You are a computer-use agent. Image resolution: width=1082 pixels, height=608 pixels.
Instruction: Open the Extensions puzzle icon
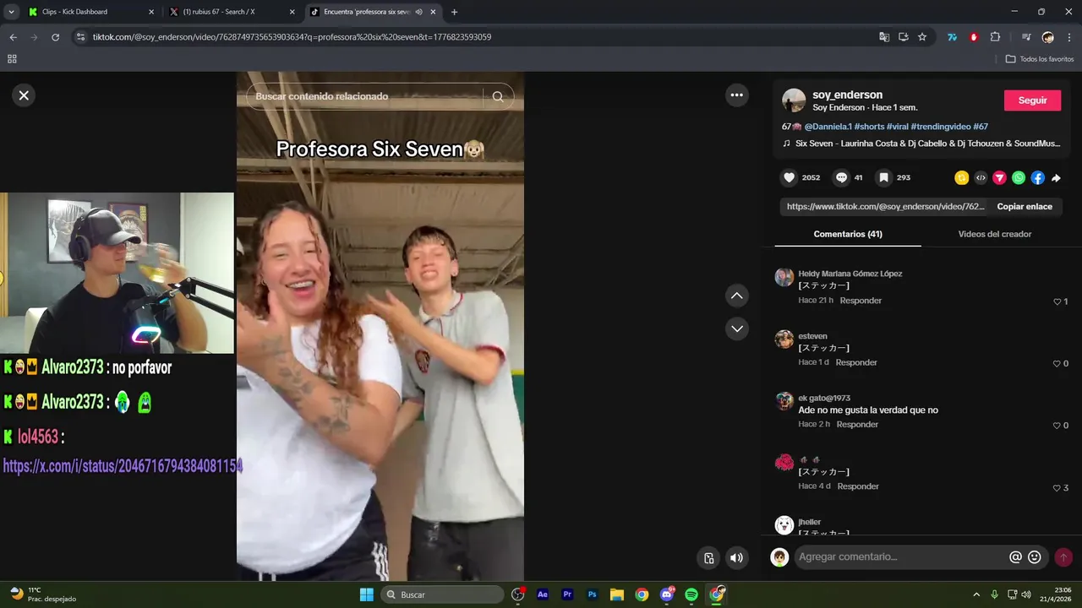(x=995, y=37)
